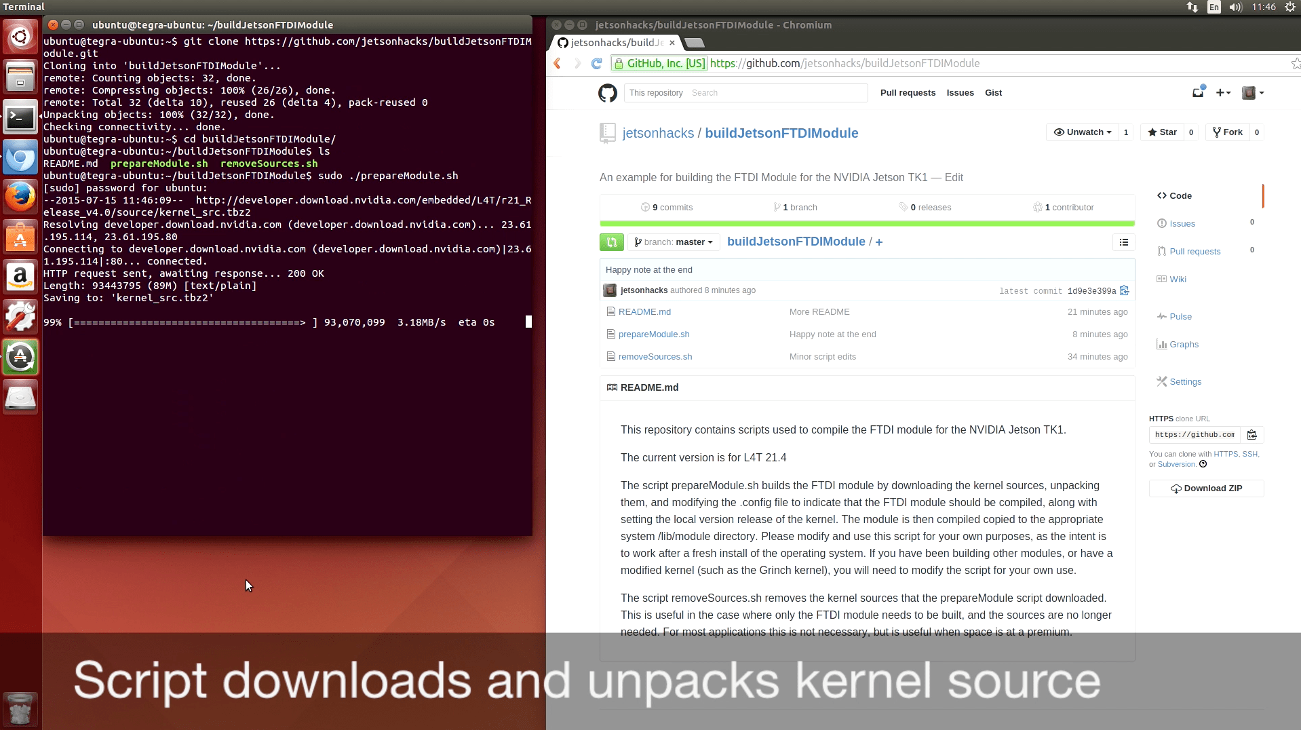Open the file list view options icon

pyautogui.click(x=1124, y=242)
